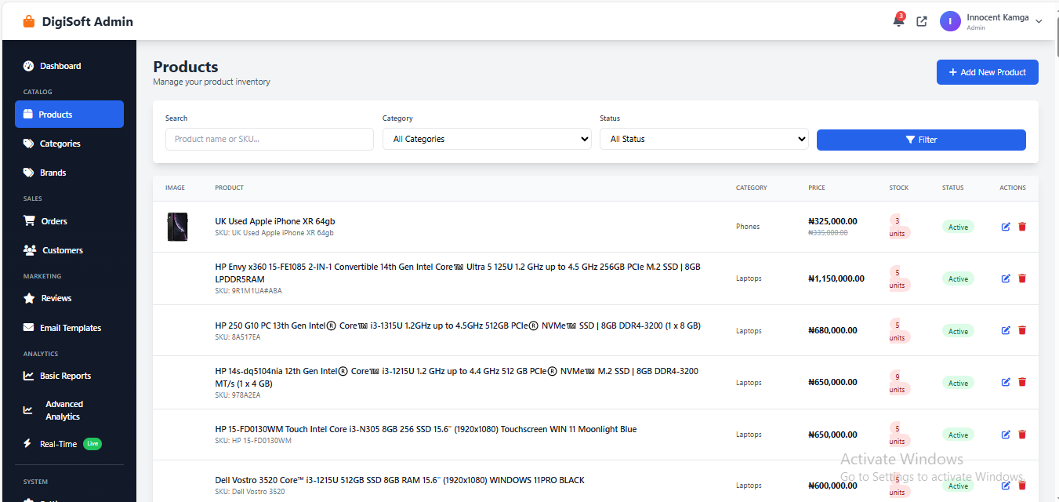Viewport: 1059px width, 502px height.
Task: Click the Customers people icon
Action: click(x=30, y=250)
